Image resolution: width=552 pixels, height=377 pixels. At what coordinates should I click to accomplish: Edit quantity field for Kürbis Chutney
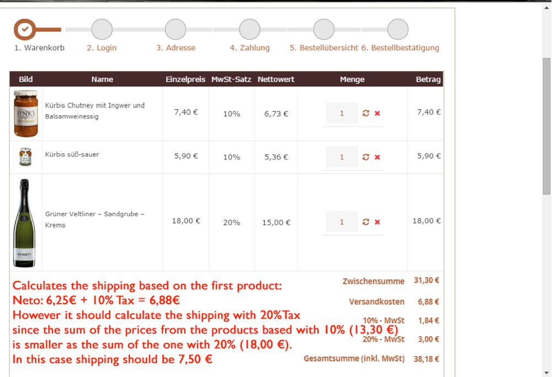(342, 113)
